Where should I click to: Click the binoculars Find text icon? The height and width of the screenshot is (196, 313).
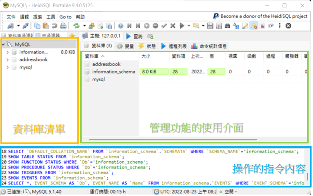coord(228,26)
